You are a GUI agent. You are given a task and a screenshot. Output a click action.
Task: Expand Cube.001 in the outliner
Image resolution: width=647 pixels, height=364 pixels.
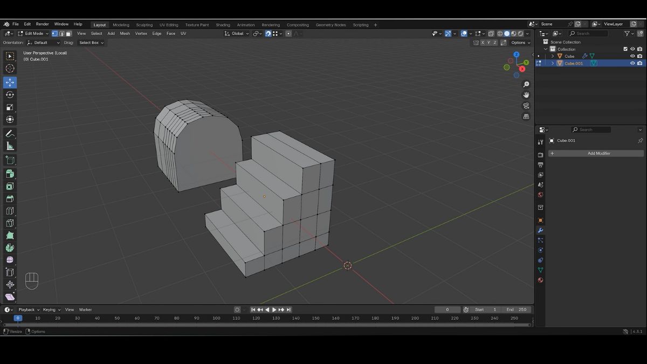coord(552,63)
